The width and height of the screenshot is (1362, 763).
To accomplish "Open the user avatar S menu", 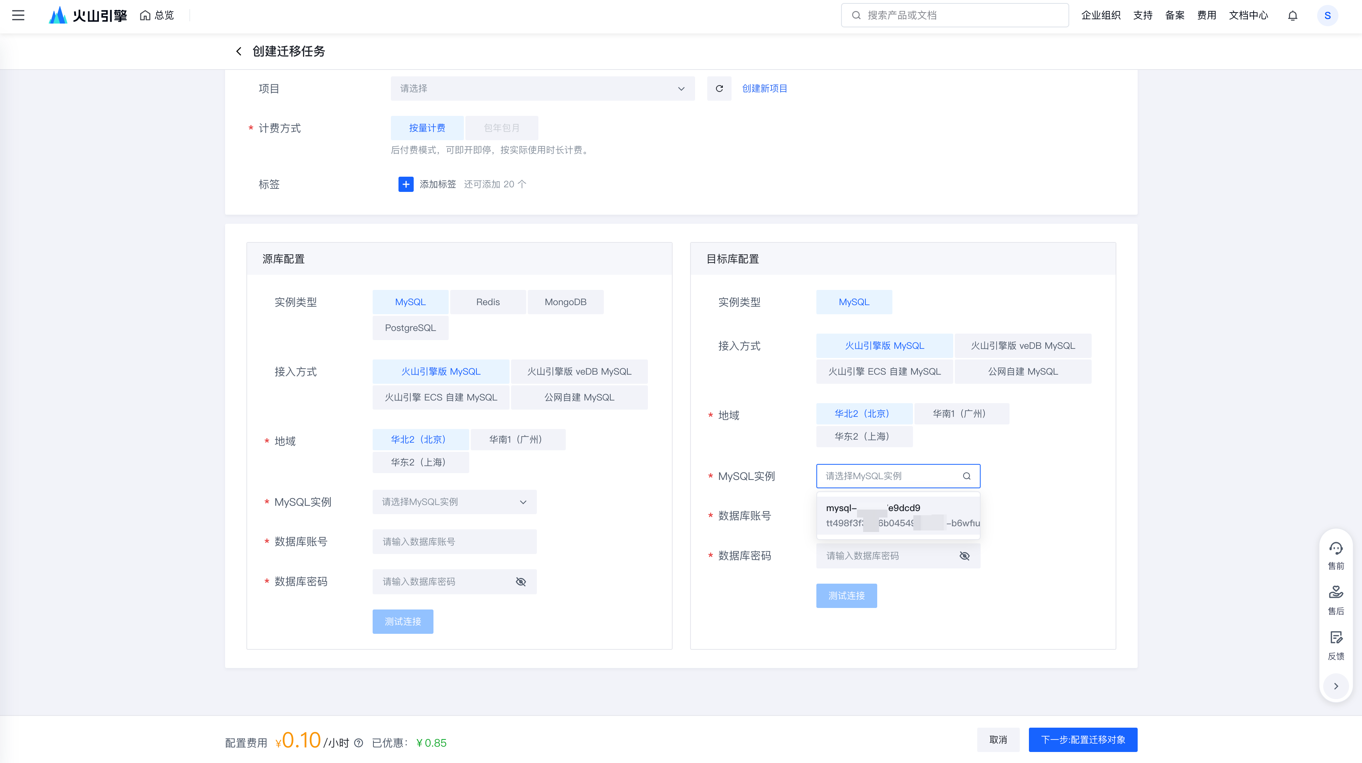I will pos(1327,15).
